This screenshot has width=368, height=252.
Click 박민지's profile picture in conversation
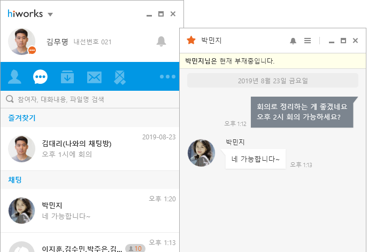click(x=201, y=153)
